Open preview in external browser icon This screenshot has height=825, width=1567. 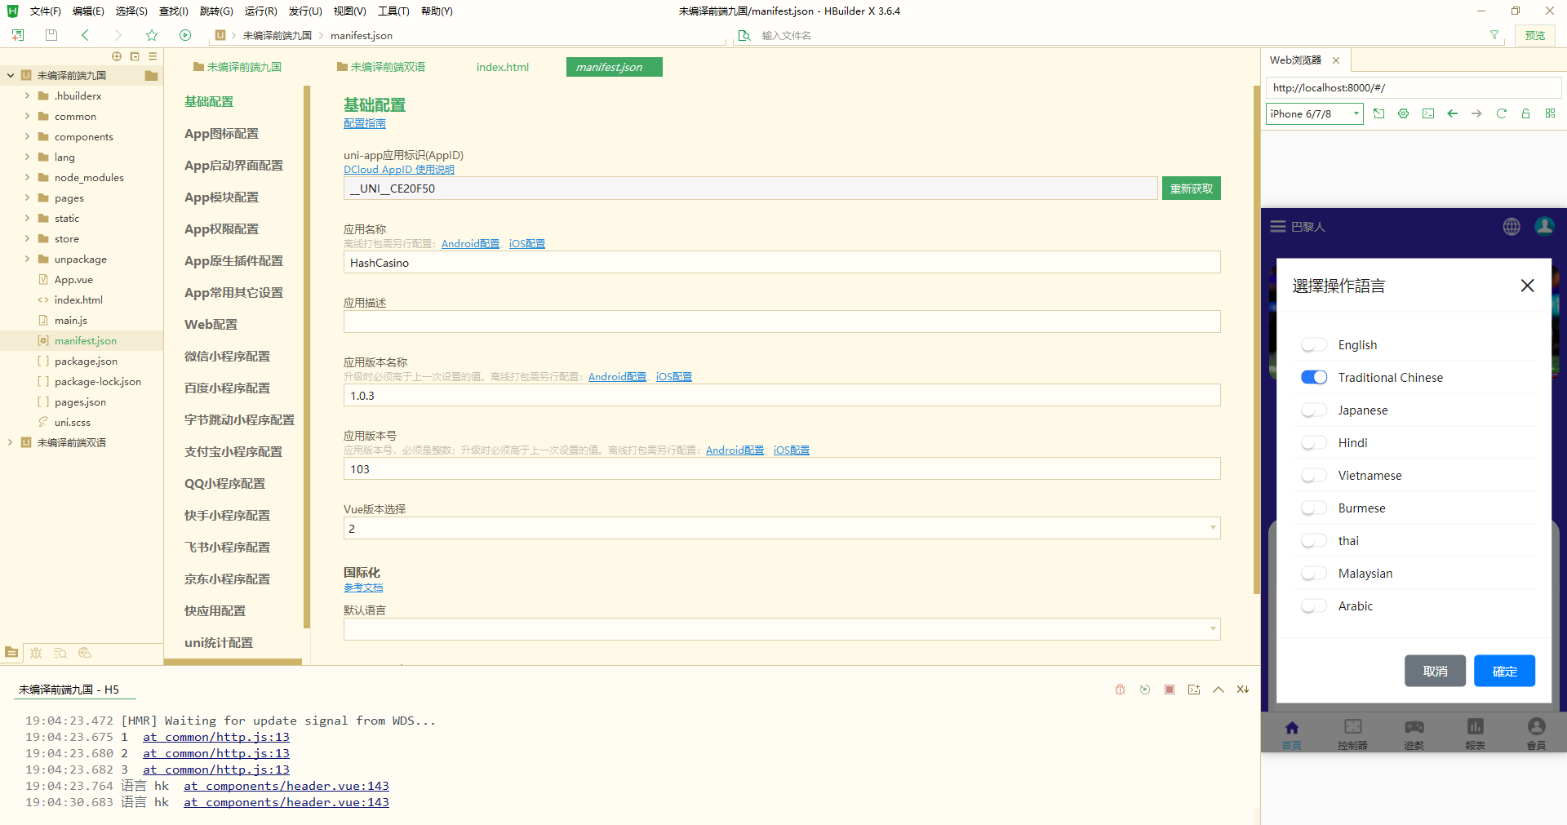pos(1379,113)
